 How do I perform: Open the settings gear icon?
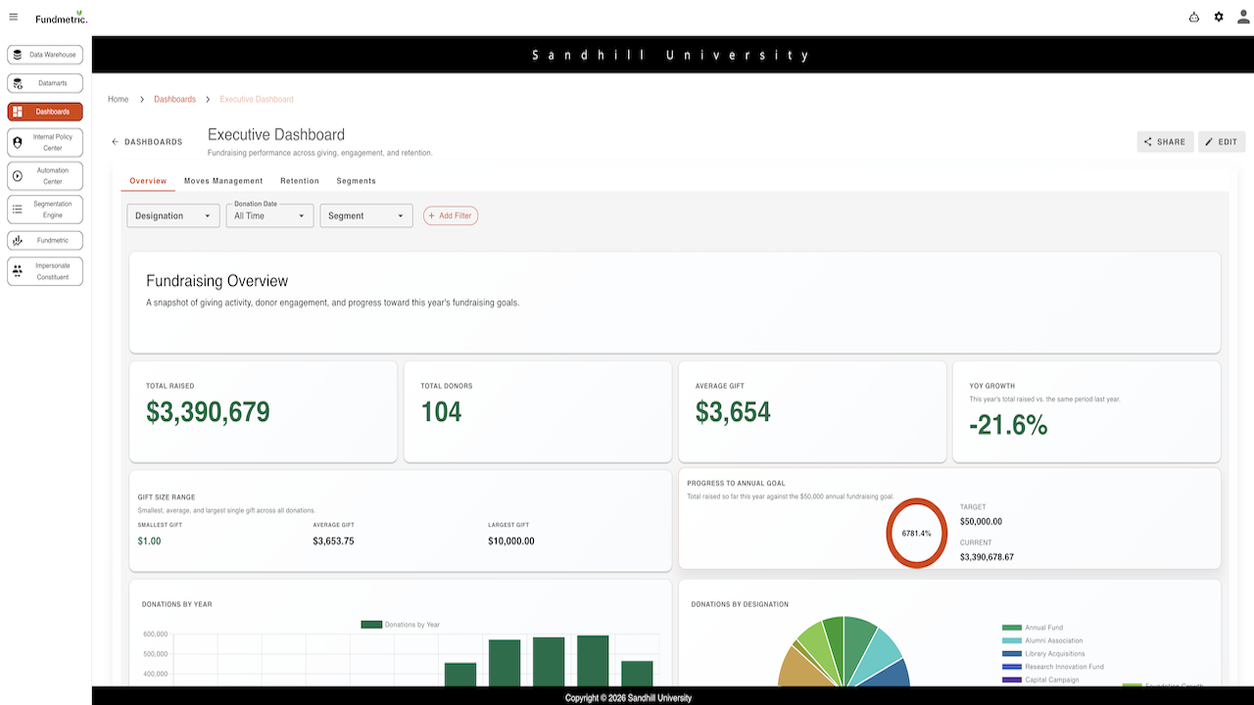click(x=1219, y=17)
